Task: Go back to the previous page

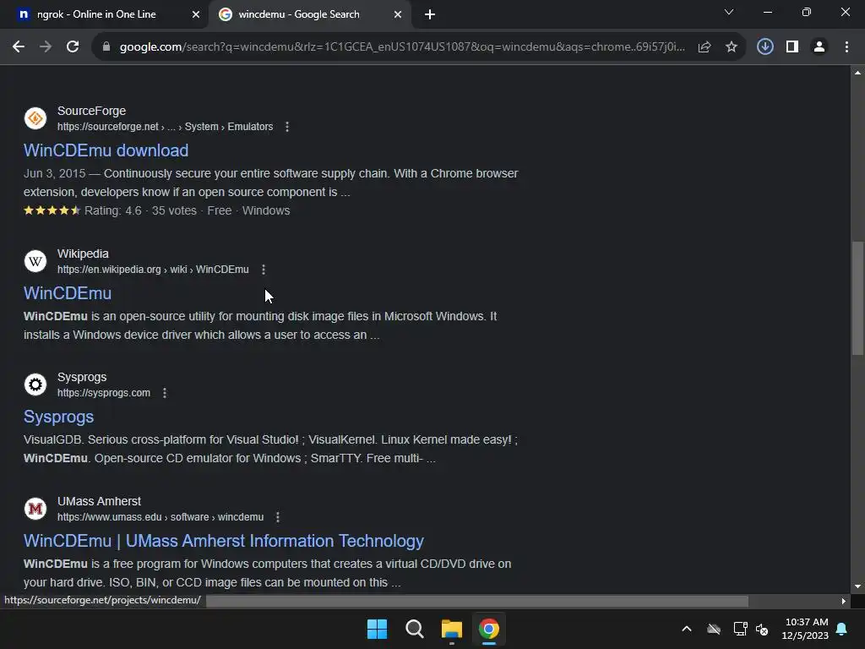Action: [19, 47]
